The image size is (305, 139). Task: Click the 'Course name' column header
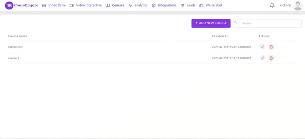(x=18, y=36)
